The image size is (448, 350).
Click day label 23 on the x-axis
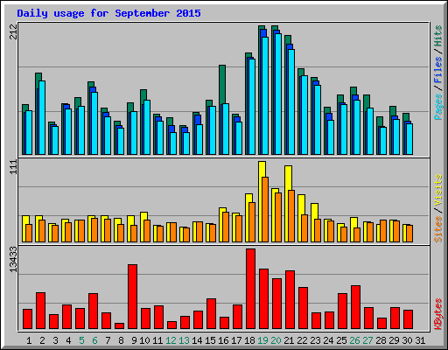point(315,340)
